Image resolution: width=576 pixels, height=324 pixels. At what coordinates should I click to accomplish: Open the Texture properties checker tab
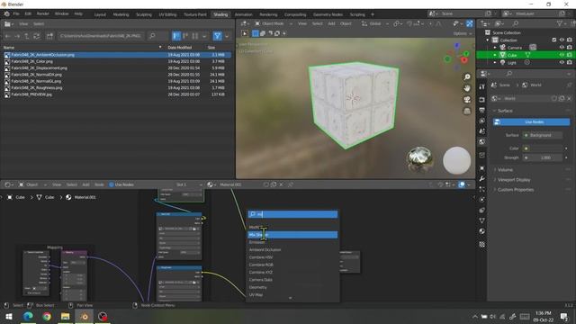[482, 244]
